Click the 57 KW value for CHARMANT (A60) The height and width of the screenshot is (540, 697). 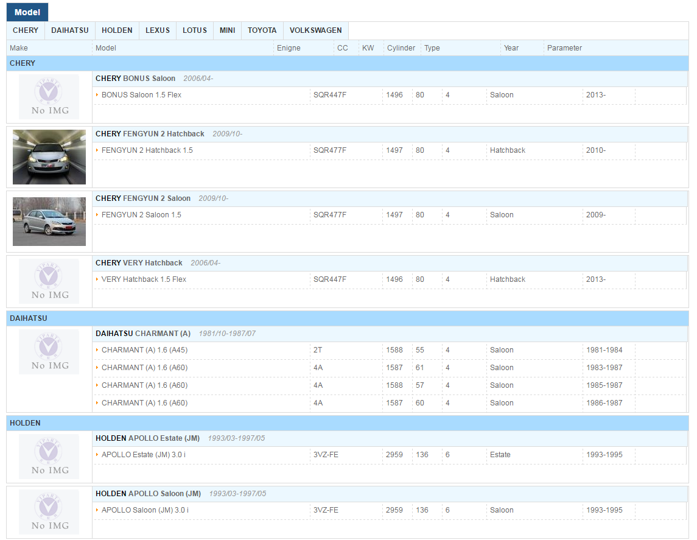coord(420,385)
